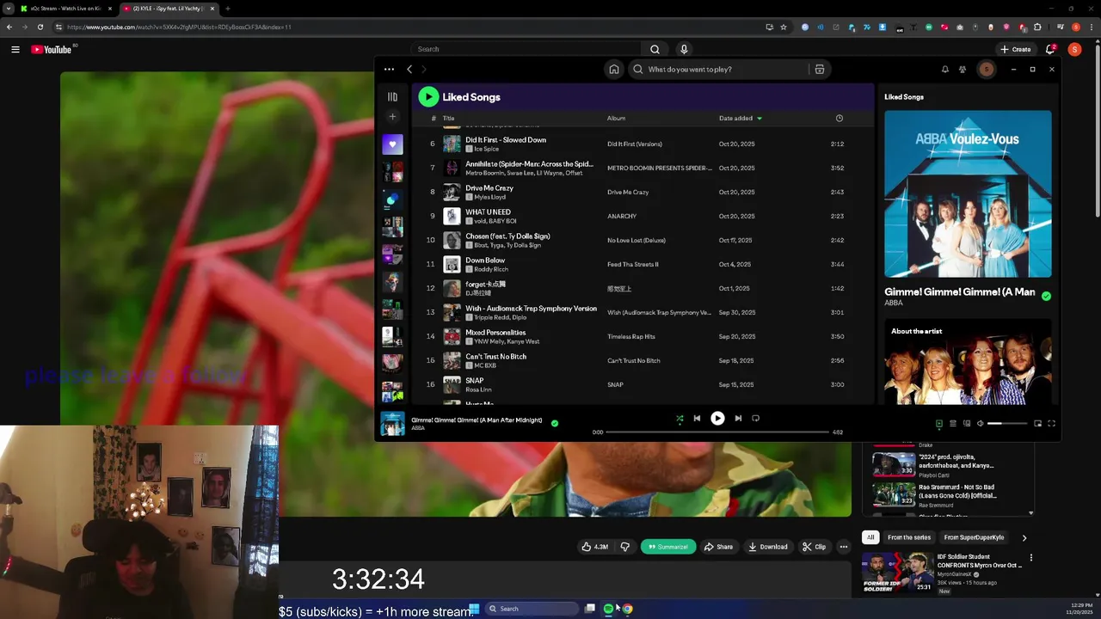Open the Browse icon in the Spotify search bar
The width and height of the screenshot is (1101, 619).
pyautogui.click(x=820, y=70)
